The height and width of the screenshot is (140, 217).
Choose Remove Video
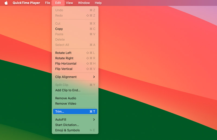tap(75, 103)
